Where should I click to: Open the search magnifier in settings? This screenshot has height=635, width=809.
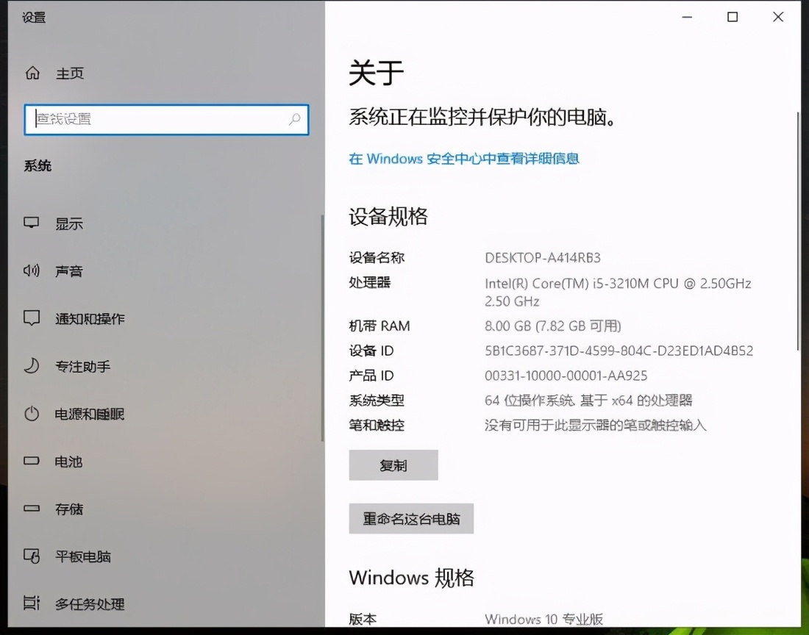[294, 119]
